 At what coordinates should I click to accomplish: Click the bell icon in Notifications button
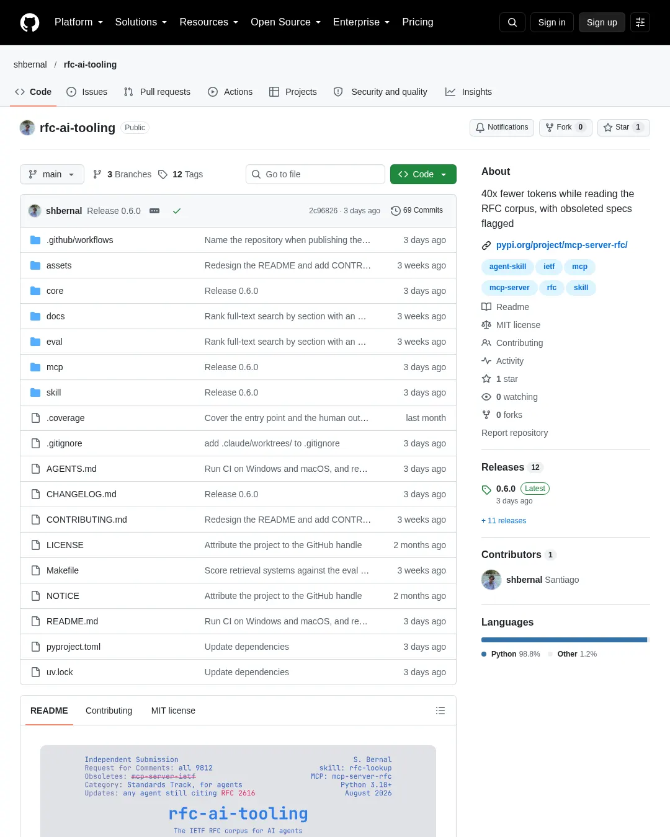[480, 127]
